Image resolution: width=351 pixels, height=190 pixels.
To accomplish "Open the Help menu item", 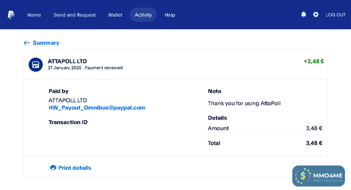I will click(170, 15).
